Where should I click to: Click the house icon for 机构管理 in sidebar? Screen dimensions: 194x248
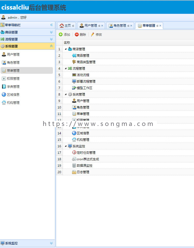(4, 103)
